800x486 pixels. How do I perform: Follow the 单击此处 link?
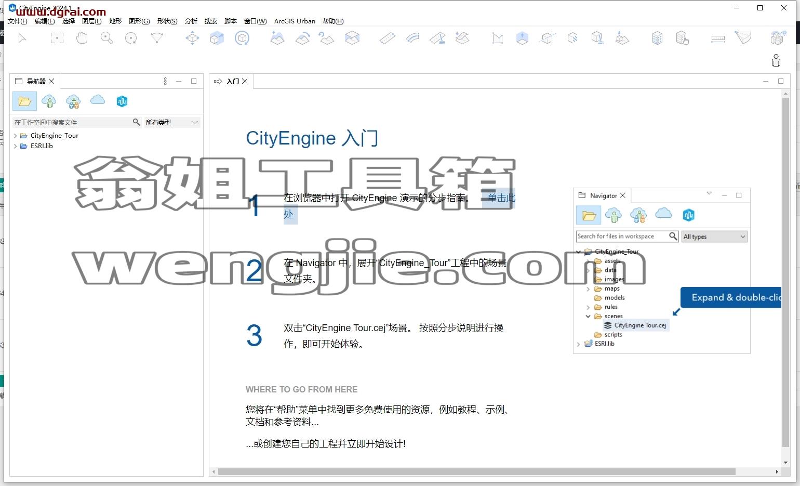501,198
